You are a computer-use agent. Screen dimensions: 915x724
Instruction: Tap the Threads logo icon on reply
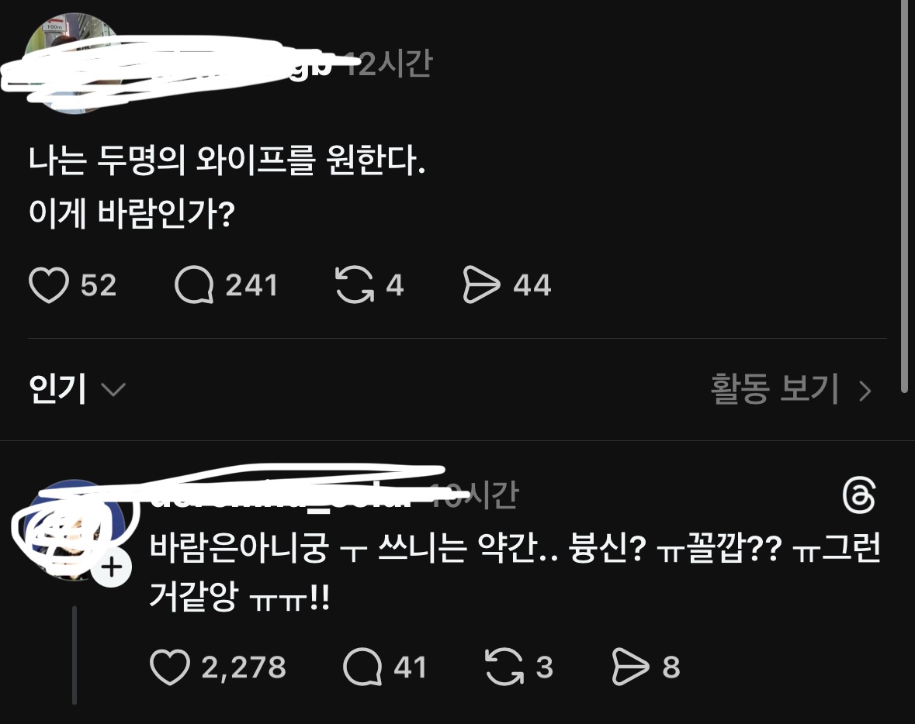(x=859, y=495)
